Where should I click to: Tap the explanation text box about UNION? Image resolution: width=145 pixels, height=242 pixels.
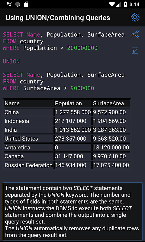click(72, 211)
